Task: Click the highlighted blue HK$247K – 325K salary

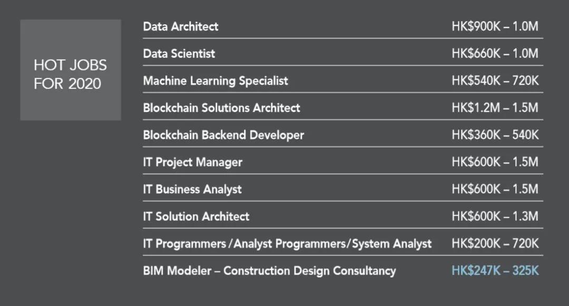Action: point(495,271)
